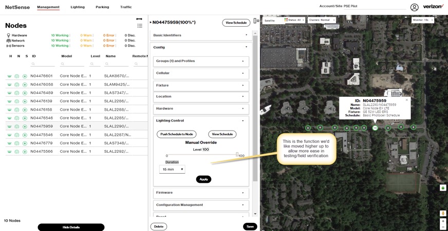This screenshot has width=448, height=231.
Task: Click network status icon for node N04476158
Action: tap(17, 110)
